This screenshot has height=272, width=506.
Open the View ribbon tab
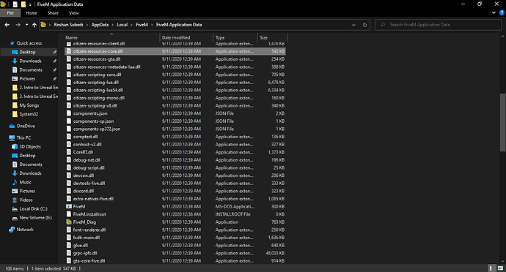[x=73, y=13]
